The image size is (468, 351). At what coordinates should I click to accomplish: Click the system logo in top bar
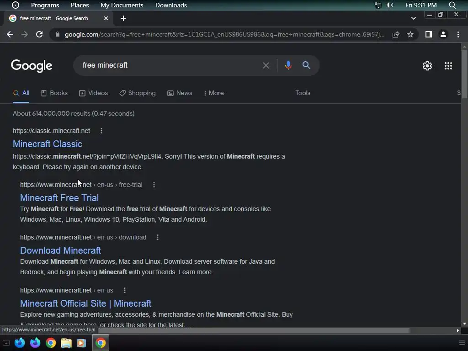pos(16,5)
